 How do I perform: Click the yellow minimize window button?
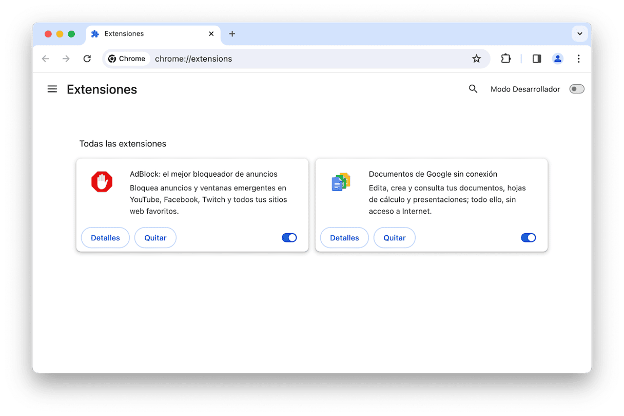click(x=60, y=34)
